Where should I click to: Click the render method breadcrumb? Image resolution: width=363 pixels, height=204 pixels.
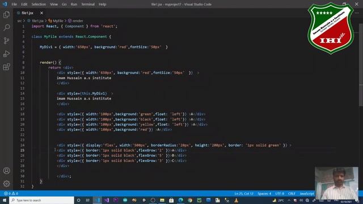click(x=75, y=21)
